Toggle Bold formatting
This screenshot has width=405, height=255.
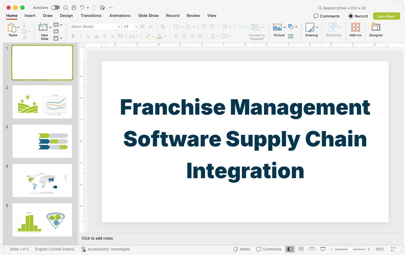(x=73, y=36)
